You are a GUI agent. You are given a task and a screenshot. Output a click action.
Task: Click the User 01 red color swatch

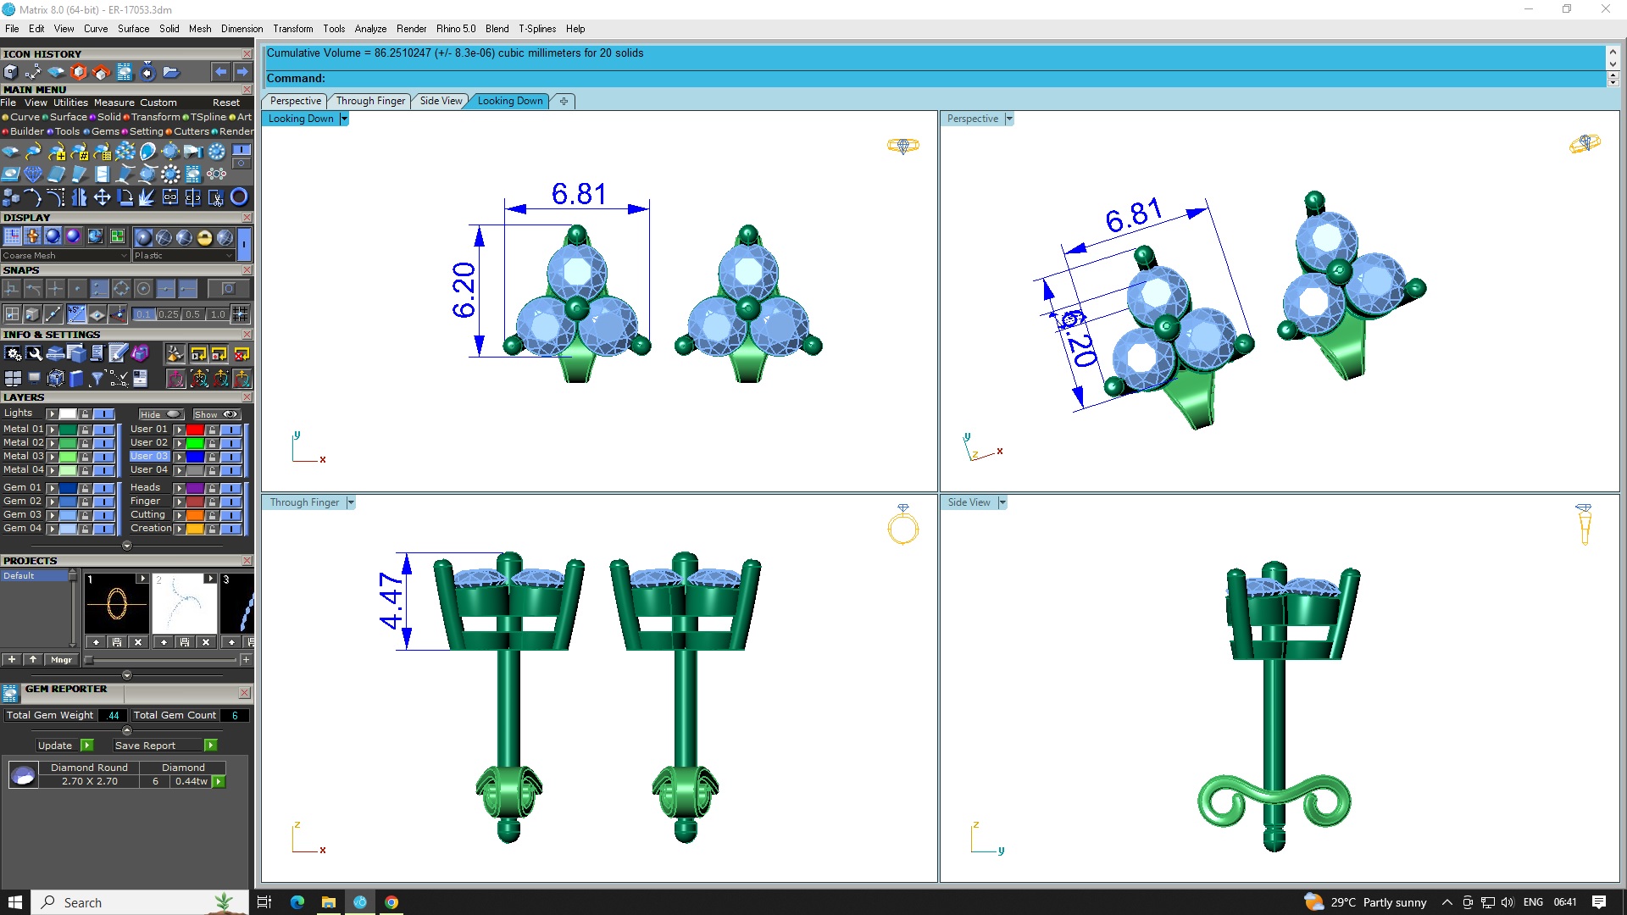pos(195,430)
